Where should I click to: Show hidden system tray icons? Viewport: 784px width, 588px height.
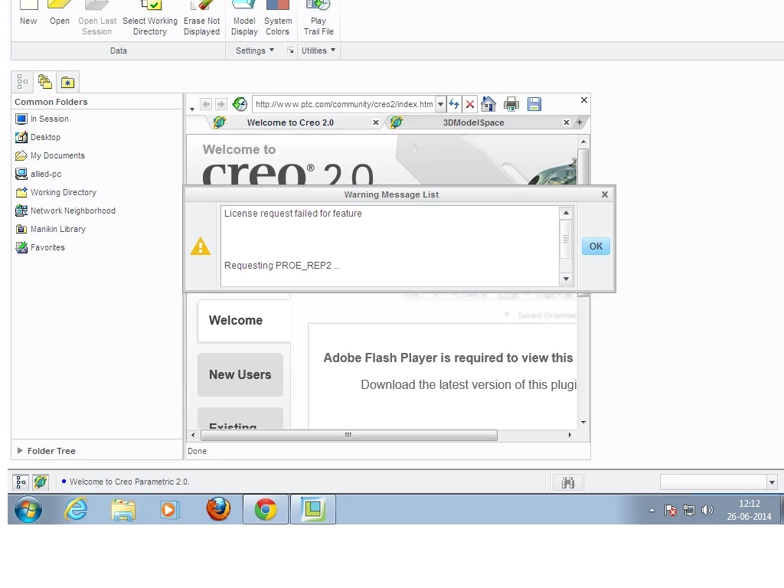pos(652,510)
